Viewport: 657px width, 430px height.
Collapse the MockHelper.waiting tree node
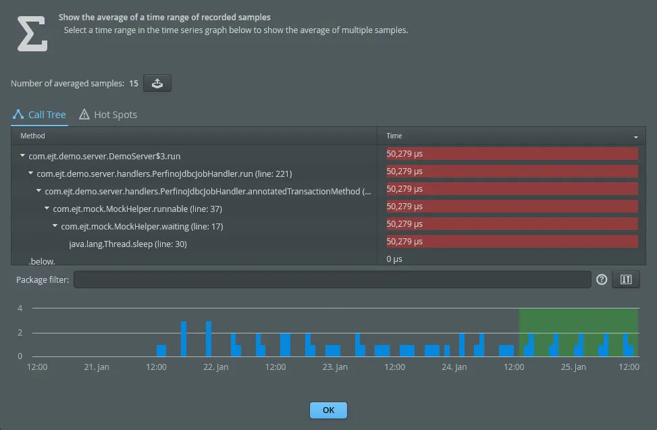click(55, 225)
